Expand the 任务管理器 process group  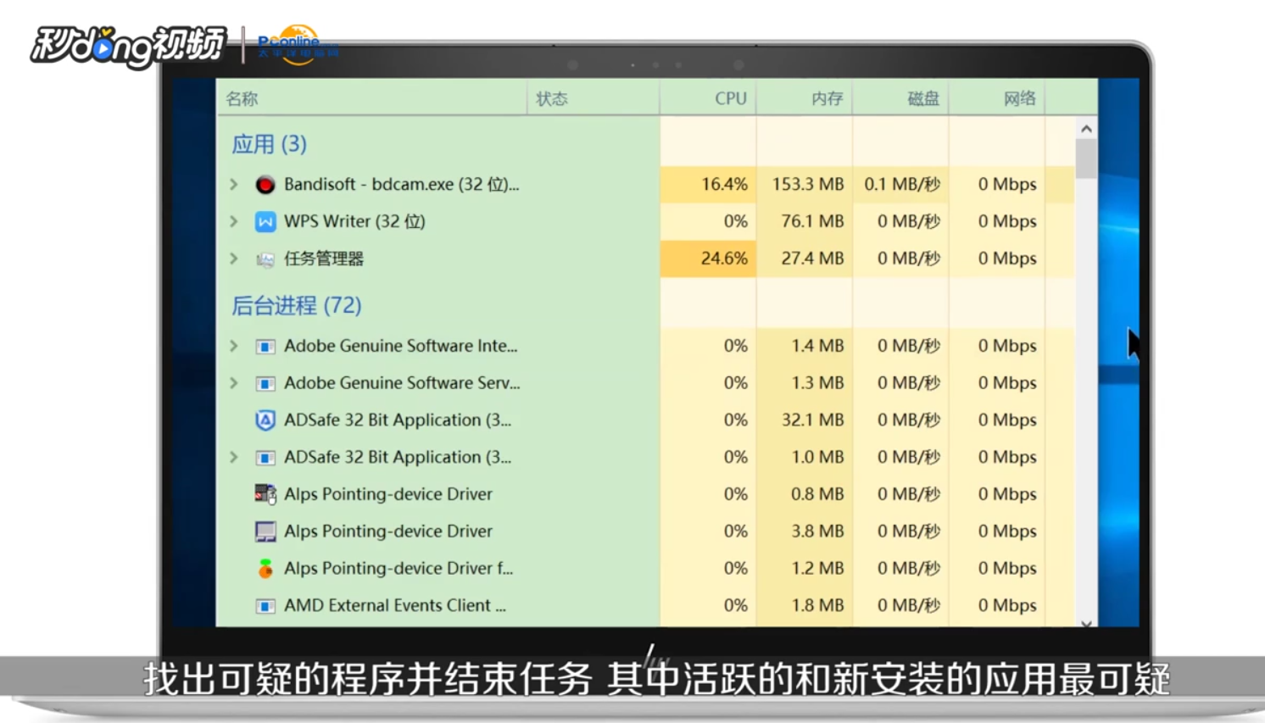234,259
